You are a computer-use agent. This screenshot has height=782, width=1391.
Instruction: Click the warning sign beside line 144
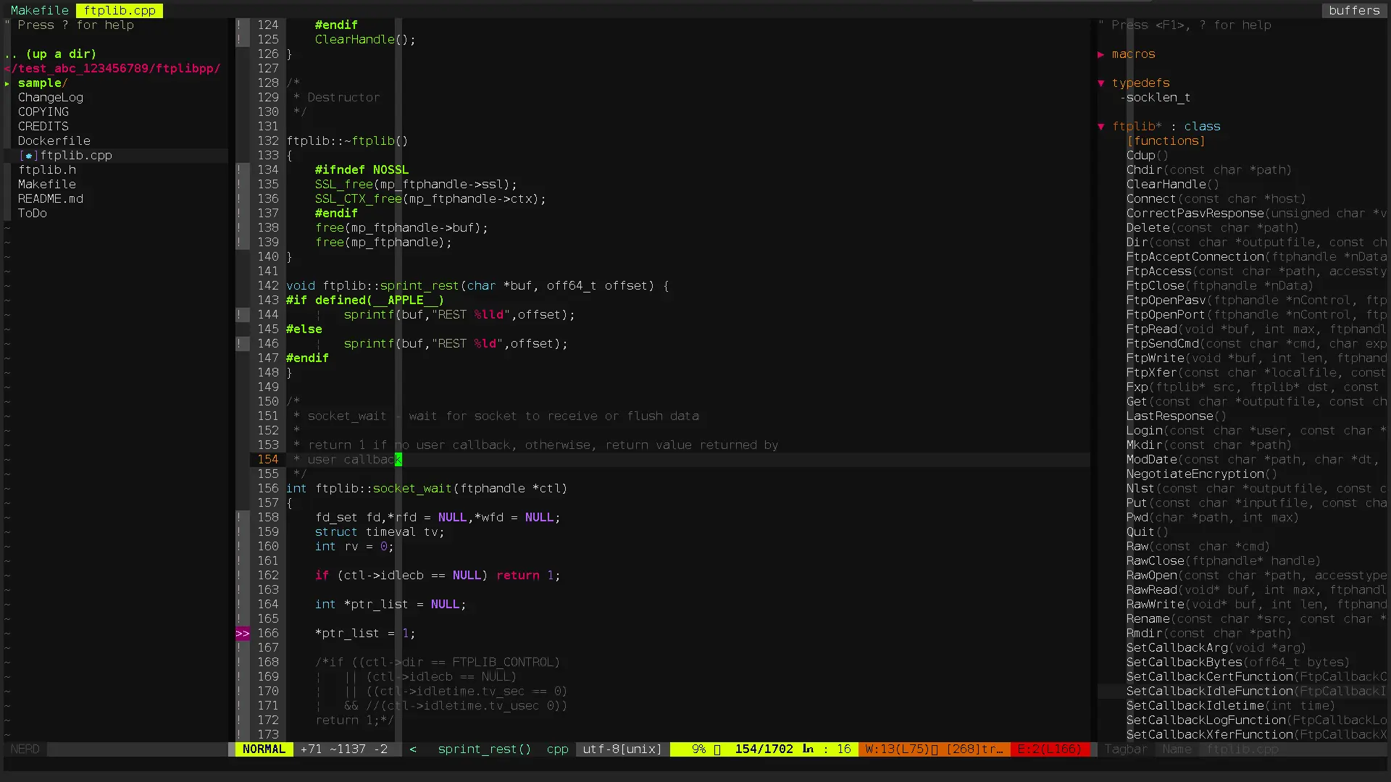239,315
